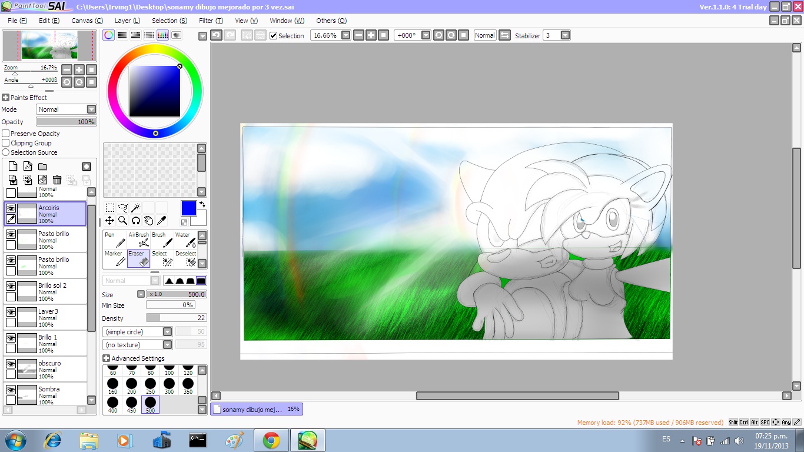
Task: Adjust the layer Opacity slider
Action: 66,122
